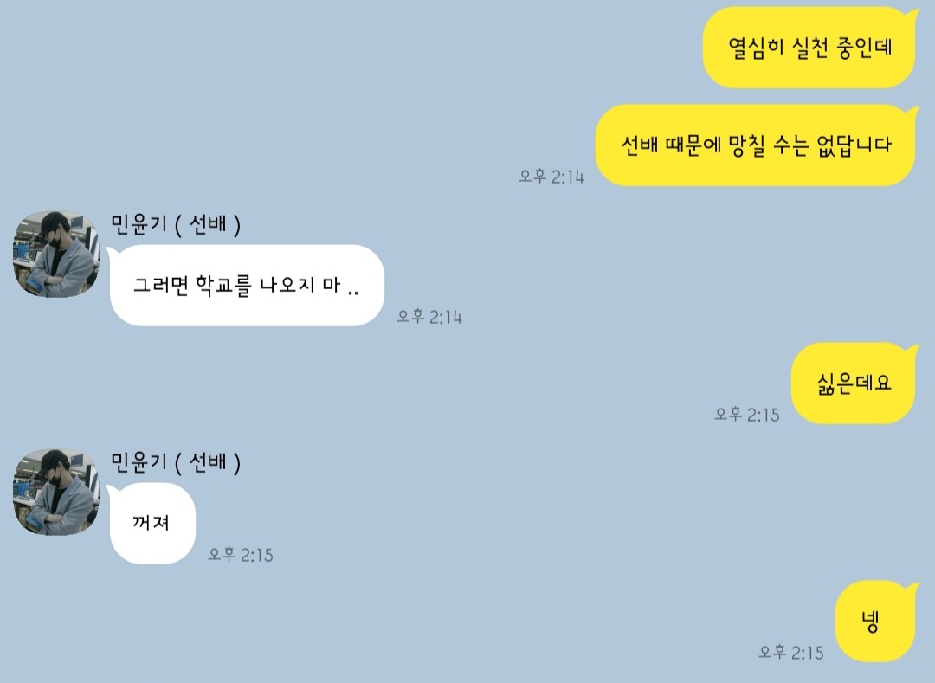Open the second 민윤기 profile picture

(56, 493)
